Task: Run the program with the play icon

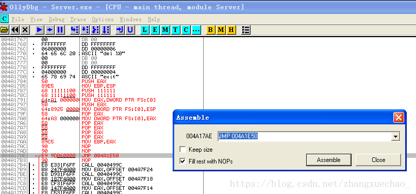Action: click(x=40, y=30)
